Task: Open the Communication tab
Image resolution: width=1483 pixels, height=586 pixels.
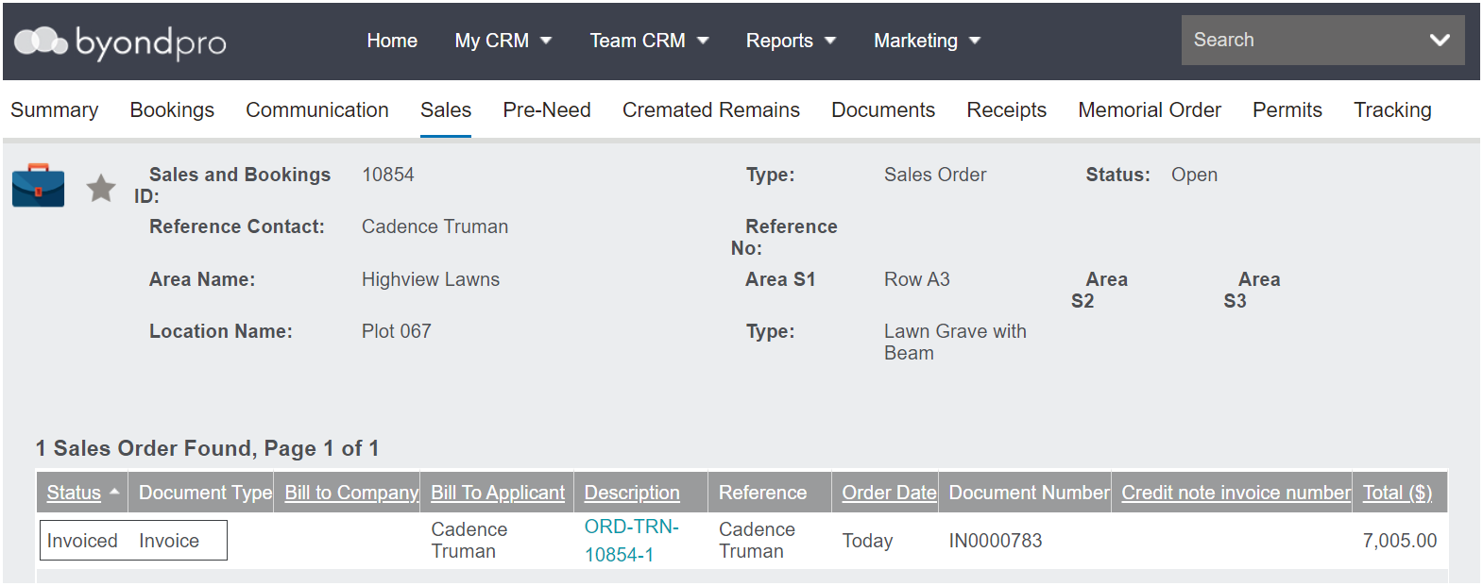Action: click(x=317, y=110)
